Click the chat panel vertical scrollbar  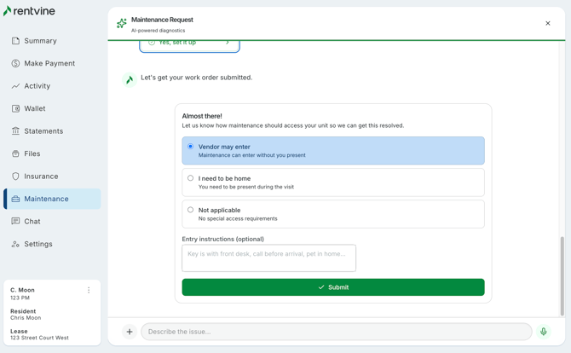click(x=562, y=277)
